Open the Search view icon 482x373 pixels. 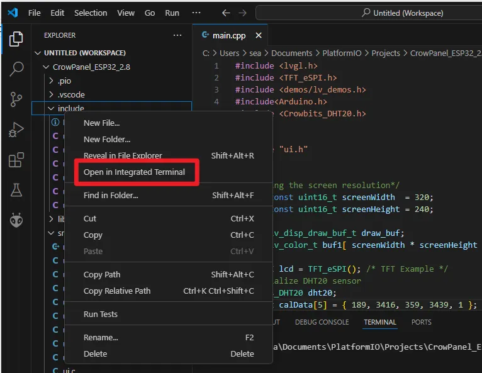[16, 69]
